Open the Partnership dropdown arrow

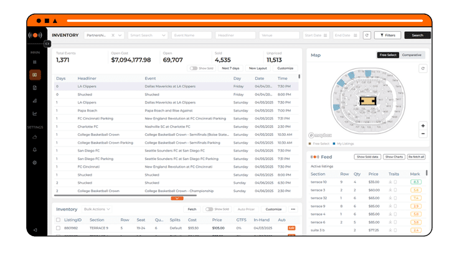point(120,35)
